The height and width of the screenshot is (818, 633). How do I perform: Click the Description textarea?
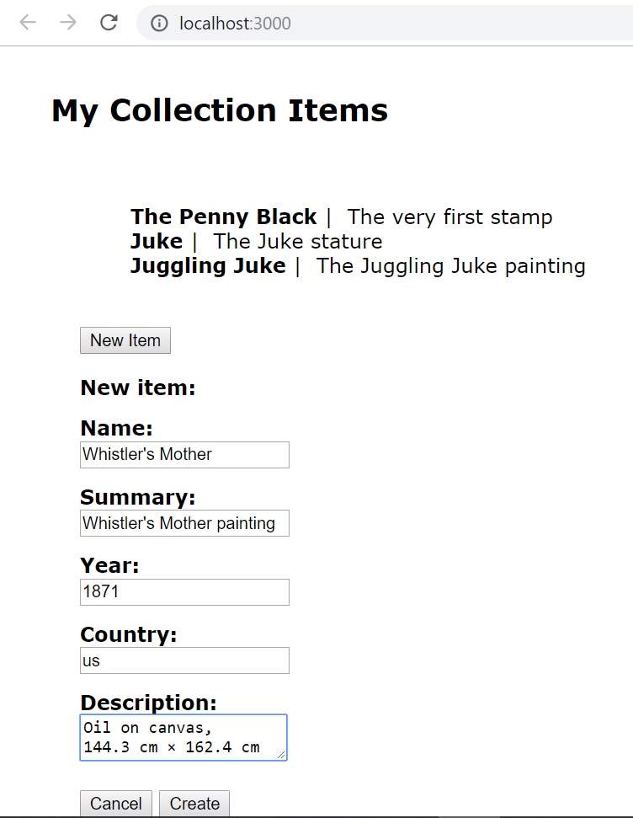click(183, 737)
